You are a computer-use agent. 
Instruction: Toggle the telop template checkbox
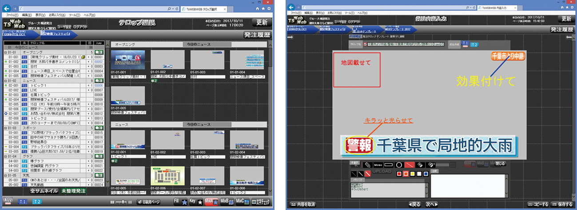(365, 44)
